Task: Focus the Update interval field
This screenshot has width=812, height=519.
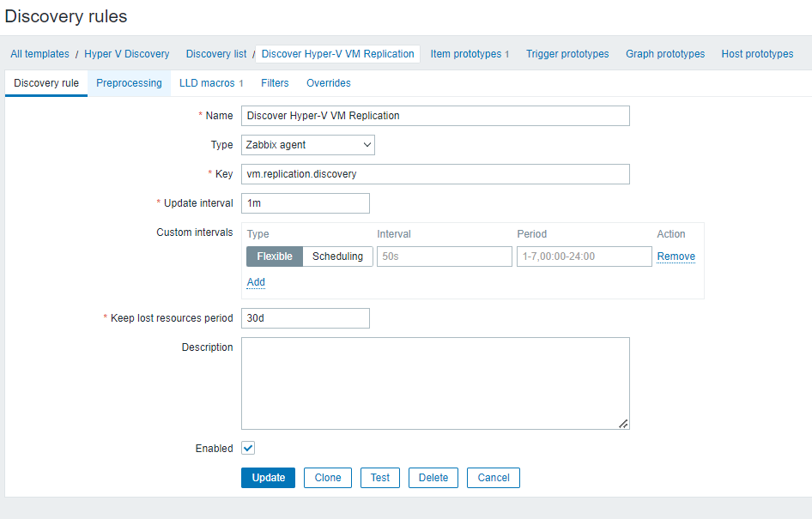Action: point(306,203)
